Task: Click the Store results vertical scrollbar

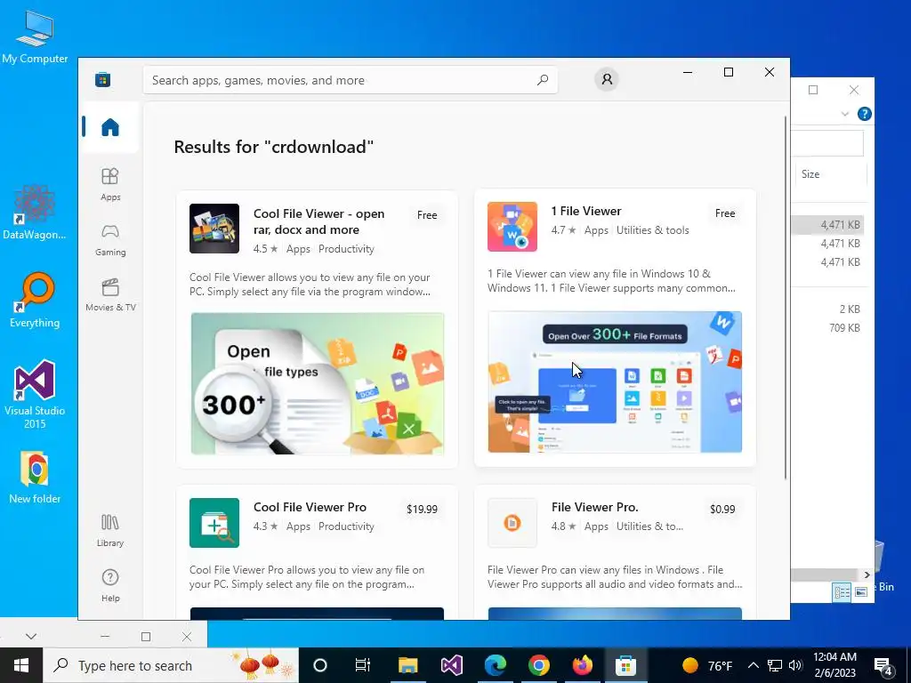Action: tap(786, 297)
